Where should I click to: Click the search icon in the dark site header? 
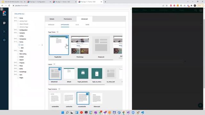pyautogui.click(x=196, y=10)
